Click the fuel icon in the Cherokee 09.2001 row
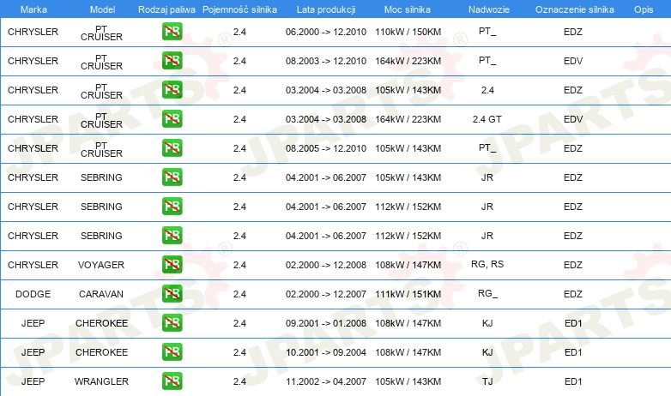Viewport: 671px width, 396px height. pos(172,323)
